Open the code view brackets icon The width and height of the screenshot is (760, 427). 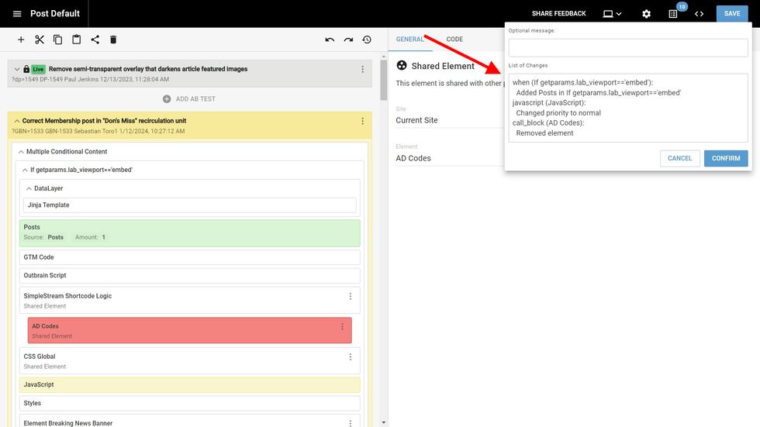699,14
